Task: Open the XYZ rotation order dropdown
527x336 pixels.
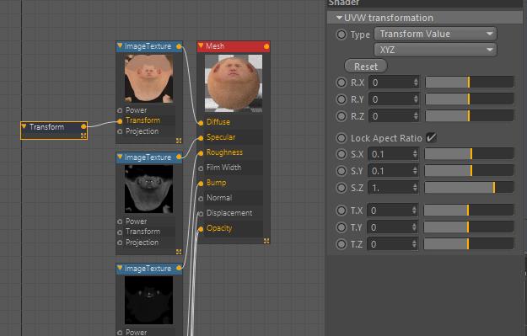Action: click(435, 50)
